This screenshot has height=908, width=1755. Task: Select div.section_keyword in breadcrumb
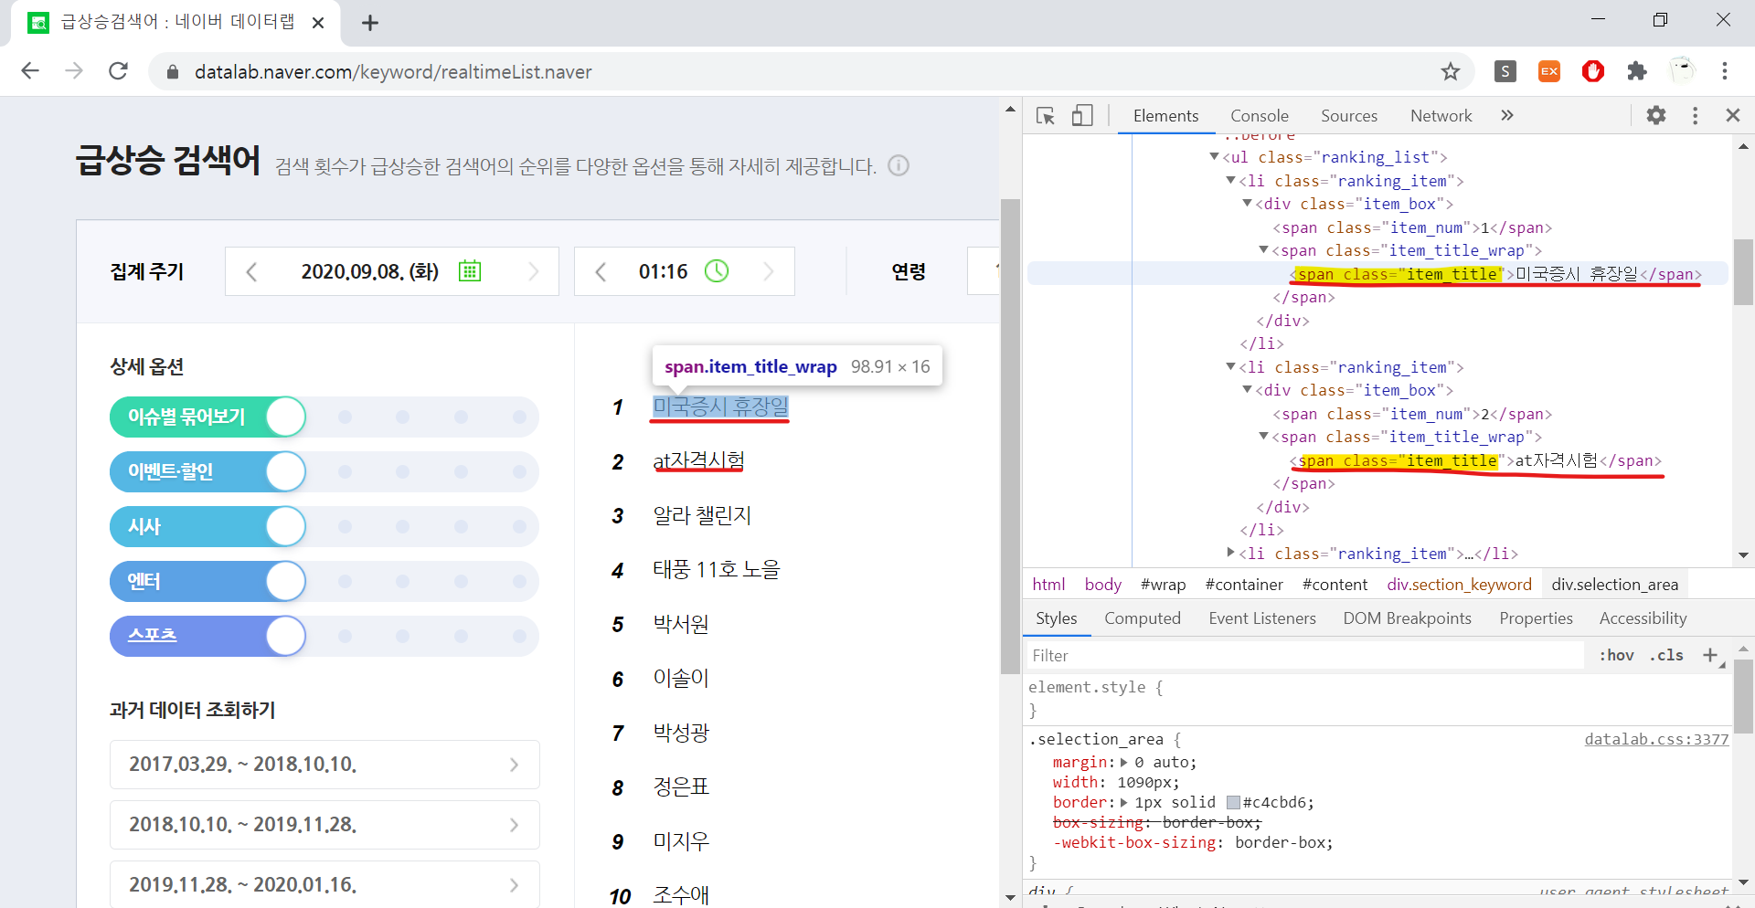(1459, 585)
